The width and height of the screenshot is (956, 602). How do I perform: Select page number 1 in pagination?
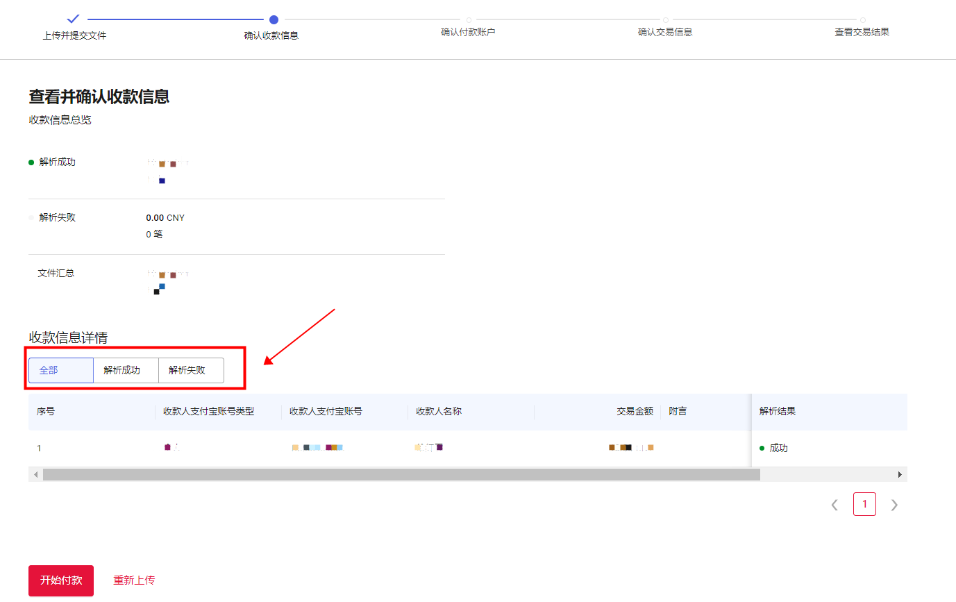click(x=864, y=504)
